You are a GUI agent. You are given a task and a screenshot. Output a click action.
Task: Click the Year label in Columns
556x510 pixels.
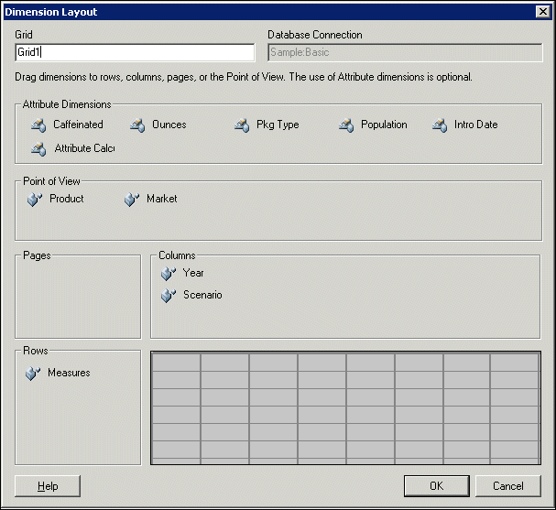[x=193, y=273]
